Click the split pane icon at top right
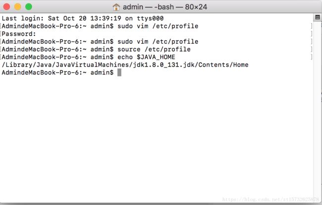Image resolution: width=322 pixels, height=205 pixels. [318, 17]
